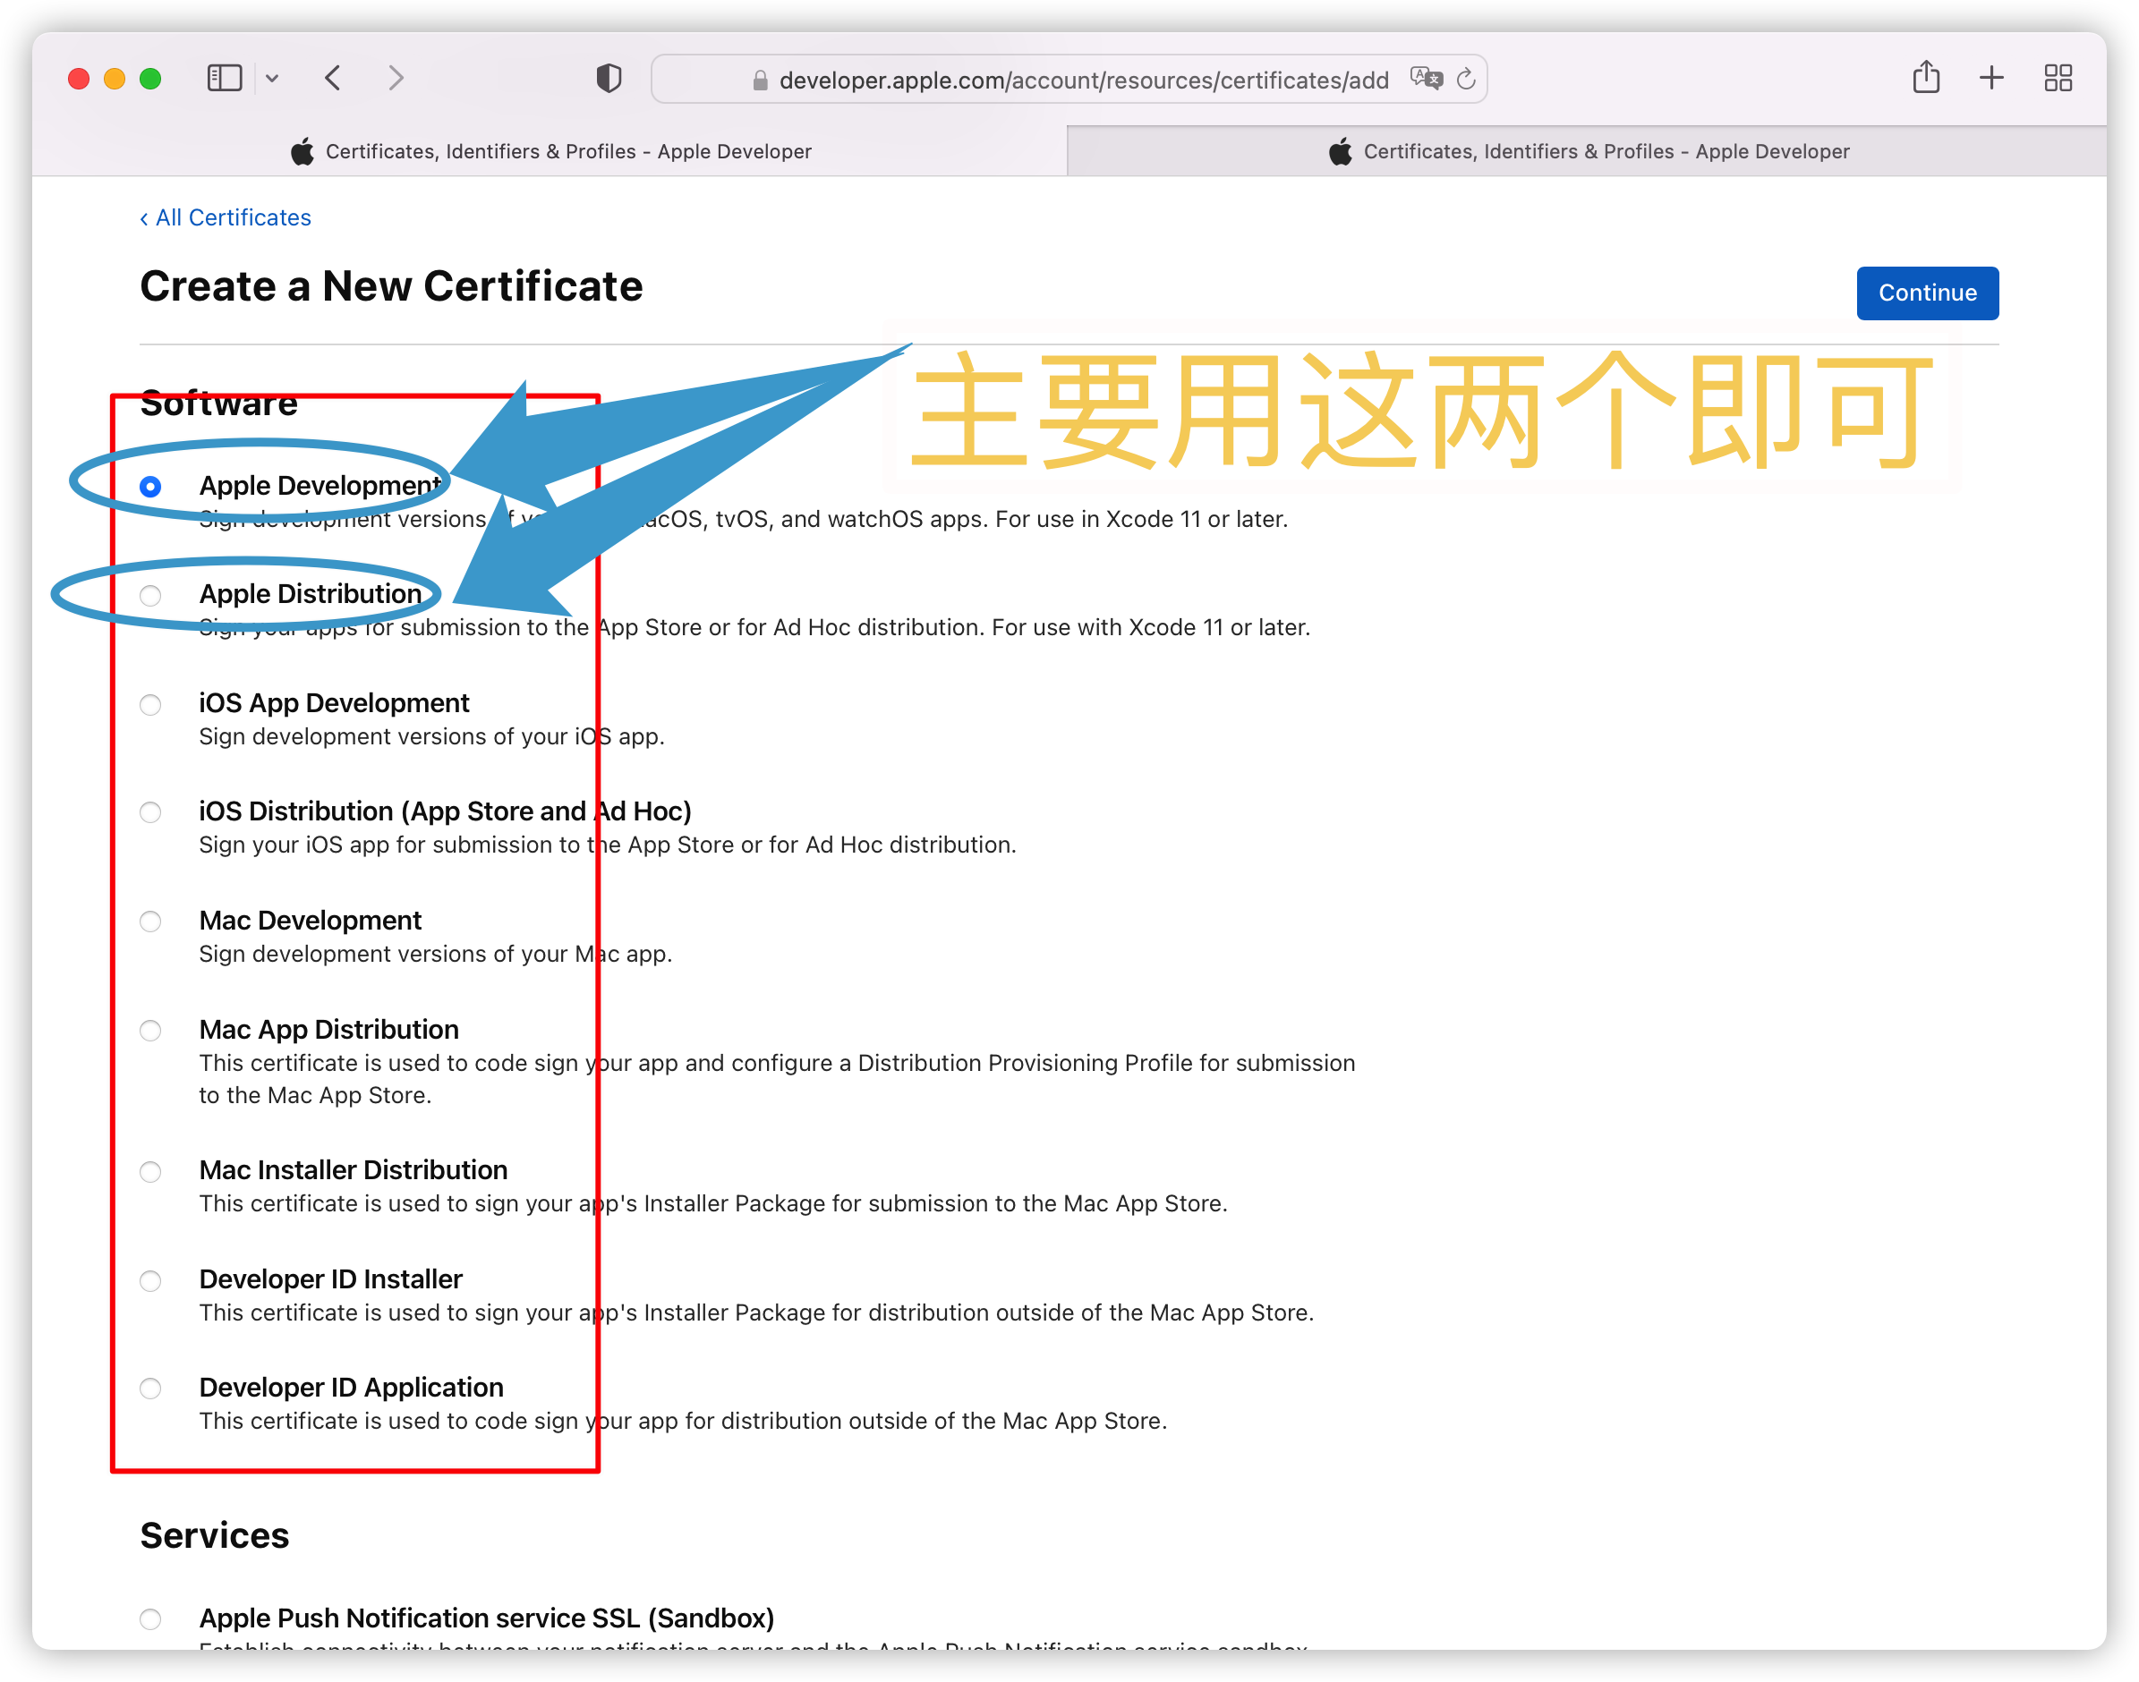Reload the page with refresh icon
2139x1682 pixels.
tap(1466, 79)
